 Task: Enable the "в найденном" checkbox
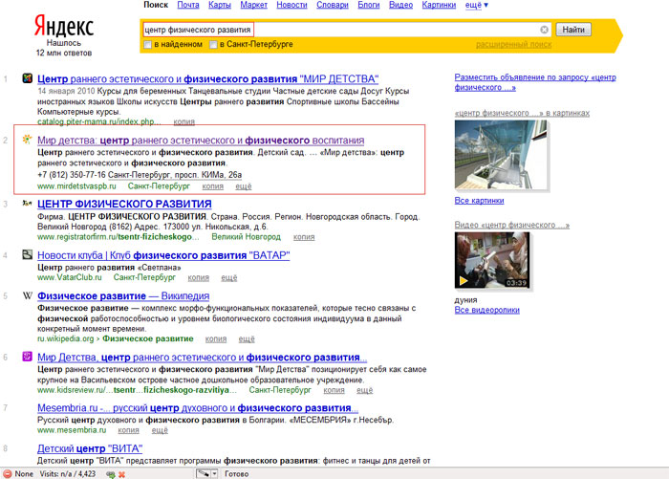tap(146, 45)
